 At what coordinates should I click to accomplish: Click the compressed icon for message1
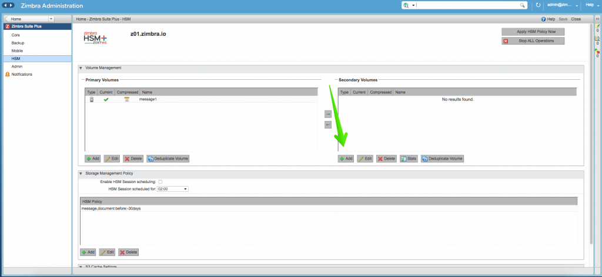tap(127, 100)
